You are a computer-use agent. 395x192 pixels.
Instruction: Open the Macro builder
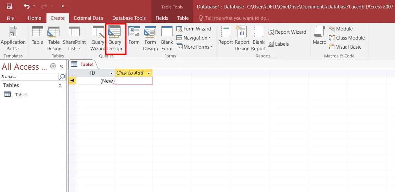pos(319,36)
